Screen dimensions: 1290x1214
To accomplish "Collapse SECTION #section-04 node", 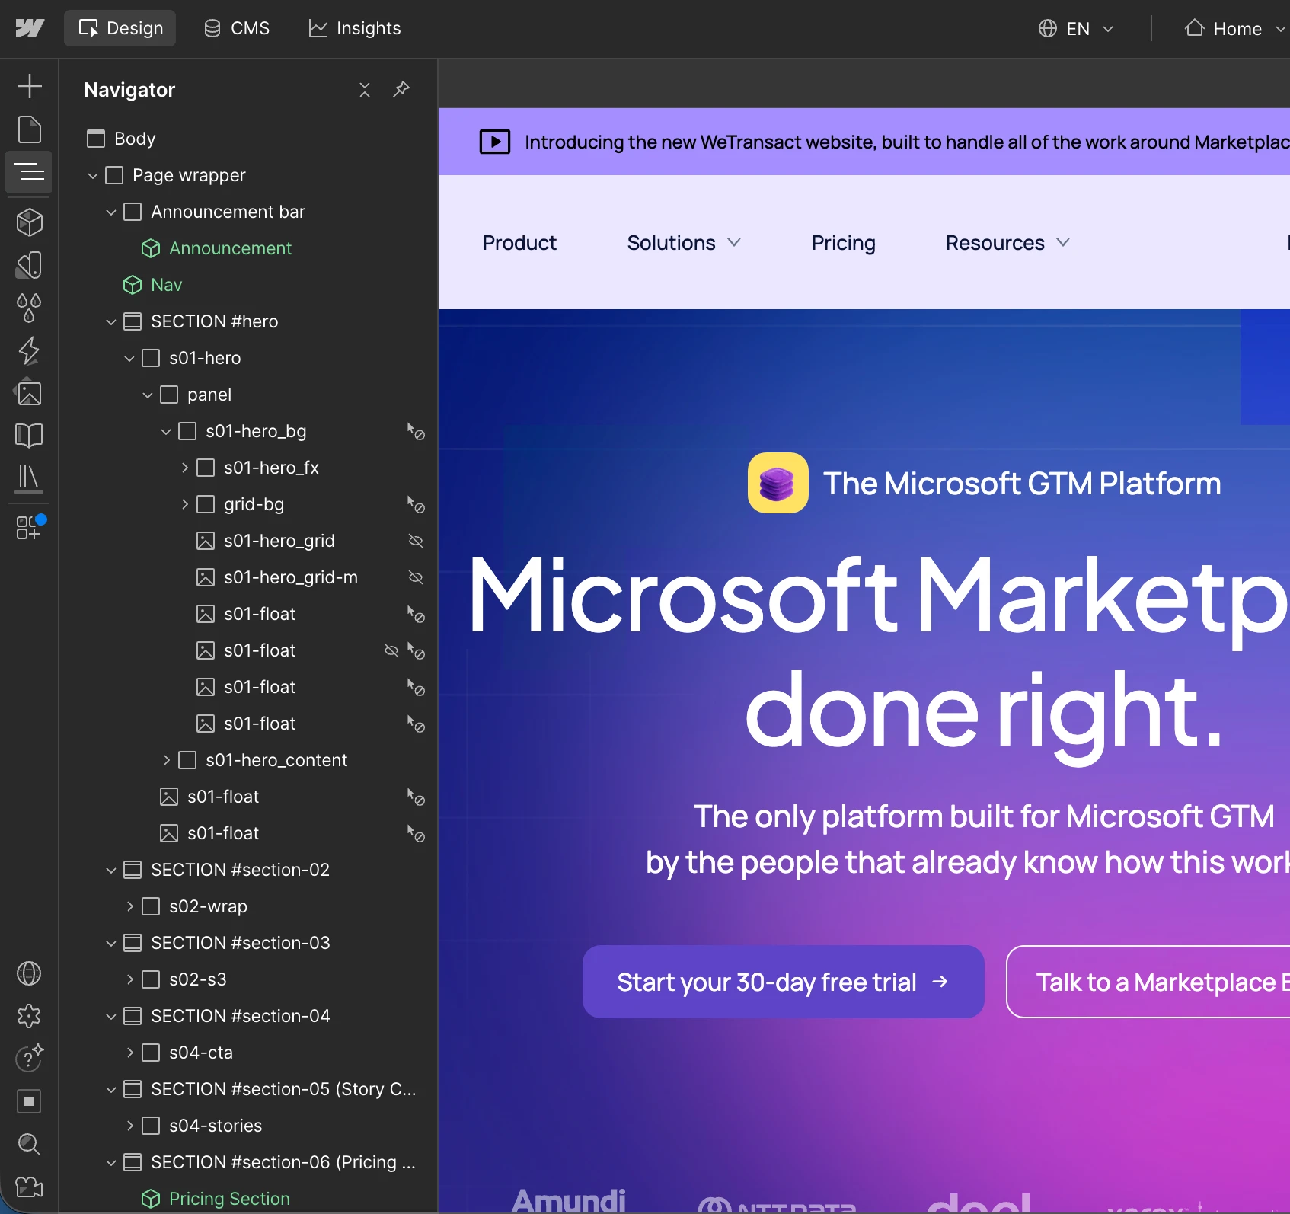I will [111, 1017].
